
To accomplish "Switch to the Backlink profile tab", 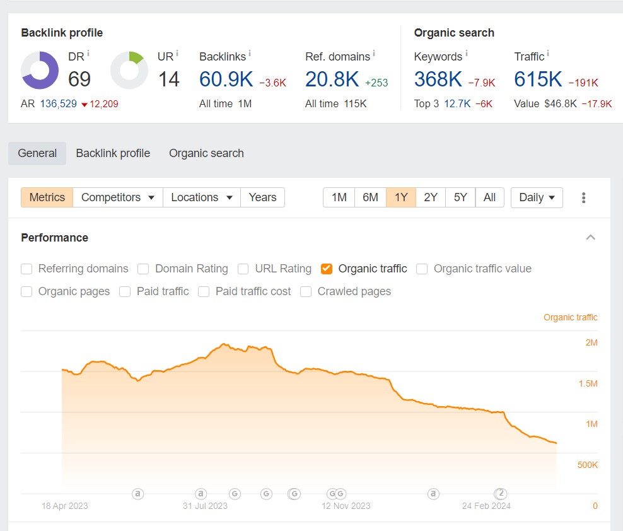I will click(113, 153).
